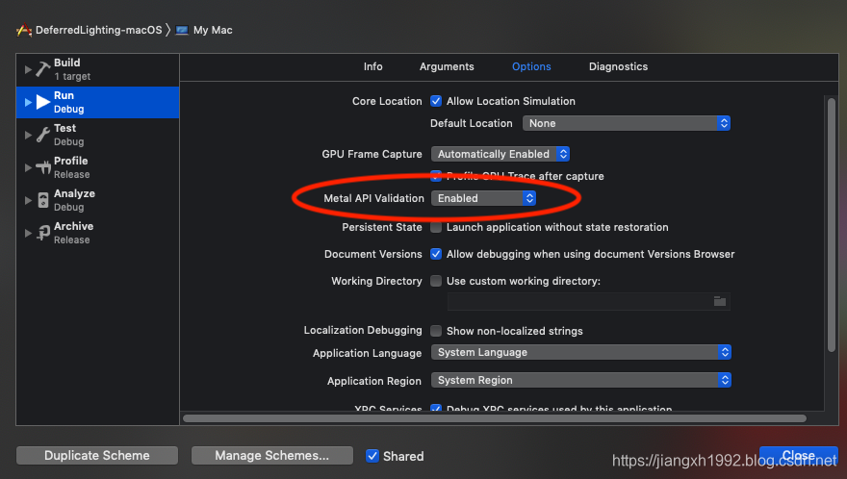Expand the Analyze disclosure triangle
847x479 pixels.
[28, 200]
